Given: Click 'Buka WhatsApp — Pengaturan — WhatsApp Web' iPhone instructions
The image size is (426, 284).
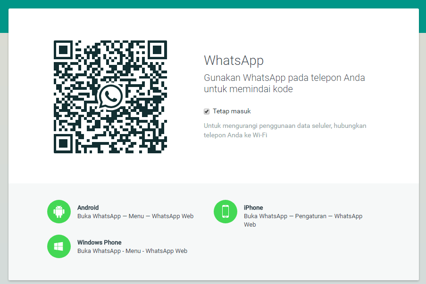Looking at the screenshot, I should [x=303, y=220].
